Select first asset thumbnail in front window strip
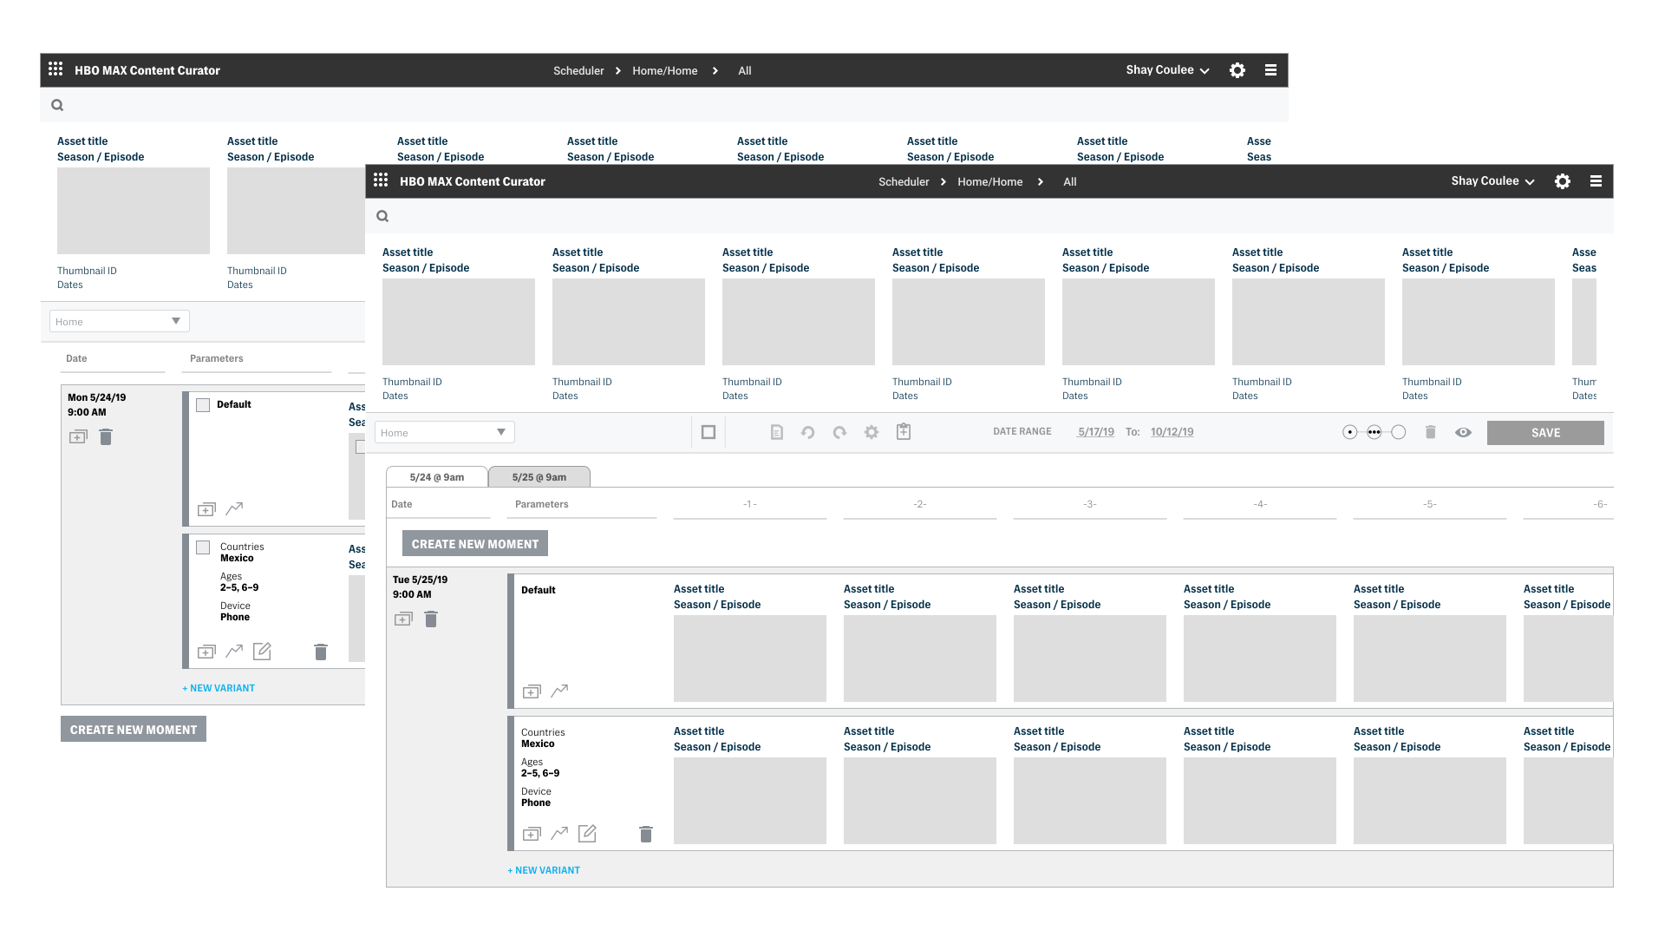The image size is (1665, 937). click(x=459, y=322)
